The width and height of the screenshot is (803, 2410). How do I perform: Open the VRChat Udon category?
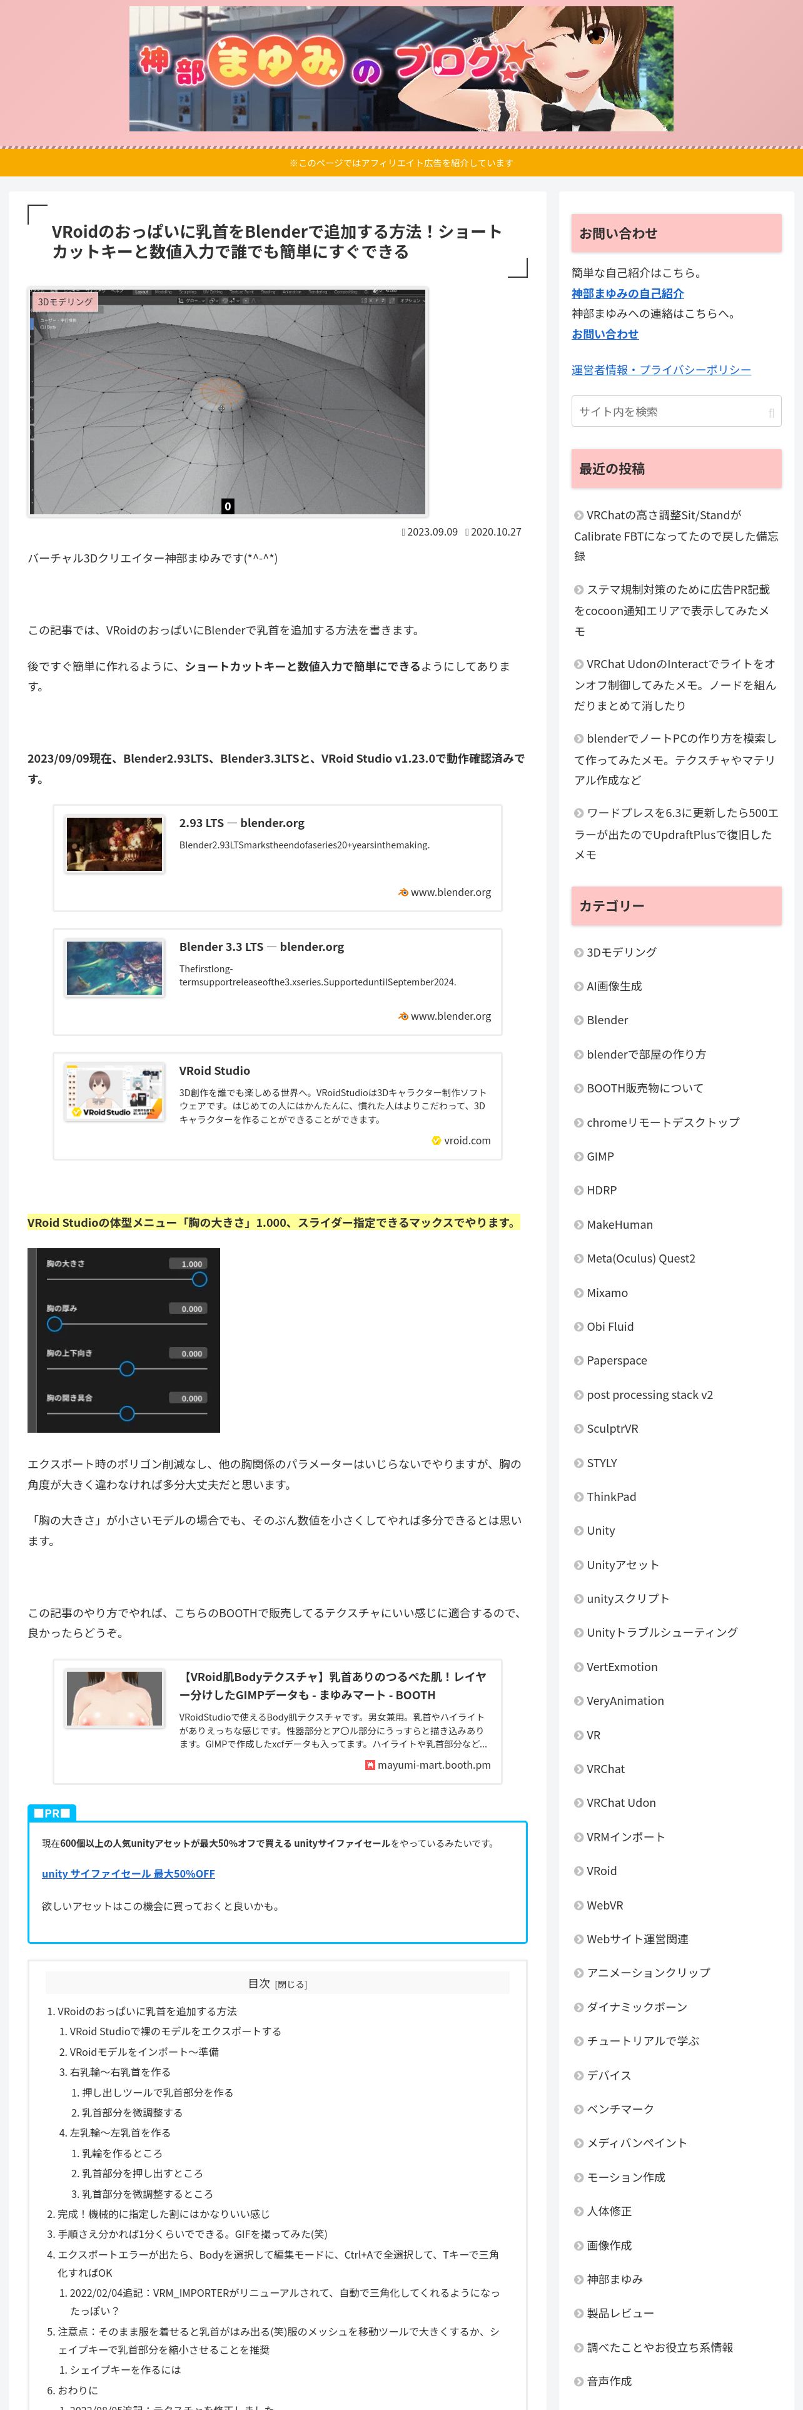pos(621,1803)
